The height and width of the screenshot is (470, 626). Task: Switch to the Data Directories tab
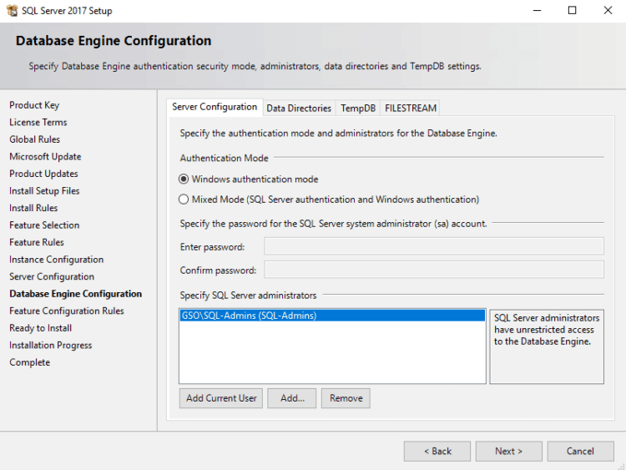coord(299,109)
